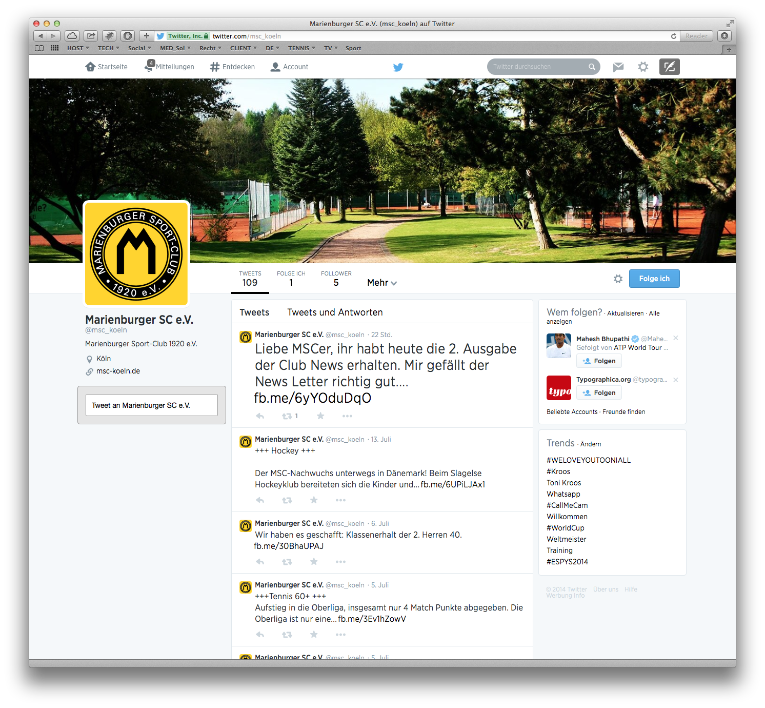Reply to the Klassenerhalt tweet from 6. Juli
The height and width of the screenshot is (708, 765).
[260, 562]
